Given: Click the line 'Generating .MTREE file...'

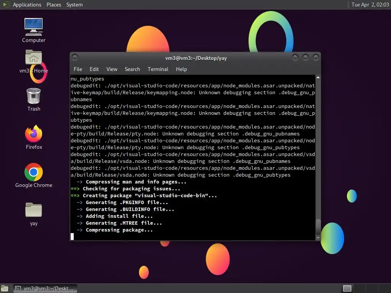Looking at the screenshot, I should (x=124, y=223).
